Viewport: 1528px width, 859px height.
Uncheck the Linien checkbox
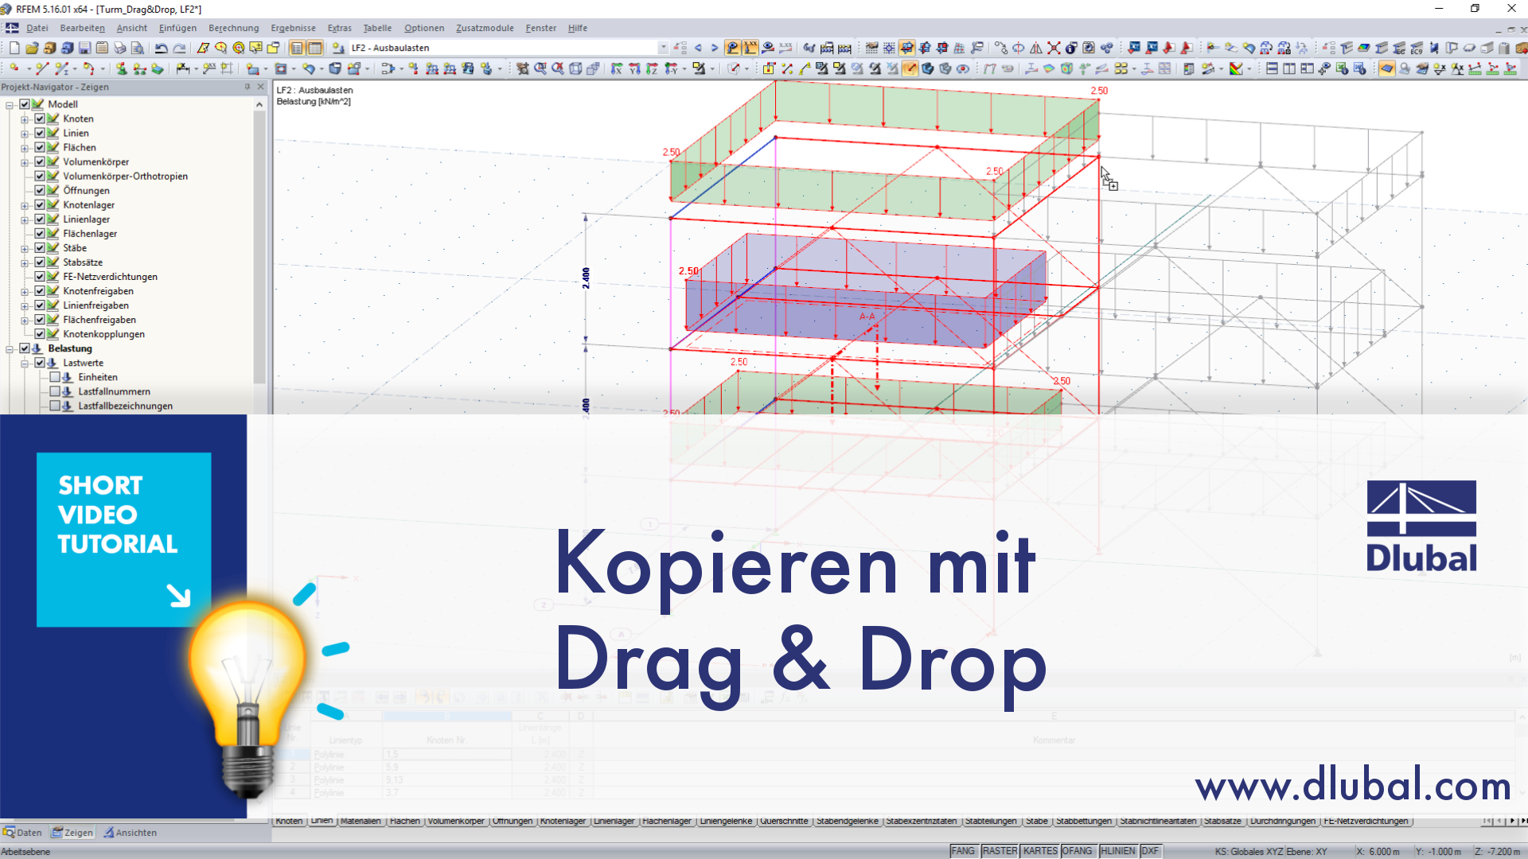[40, 133]
